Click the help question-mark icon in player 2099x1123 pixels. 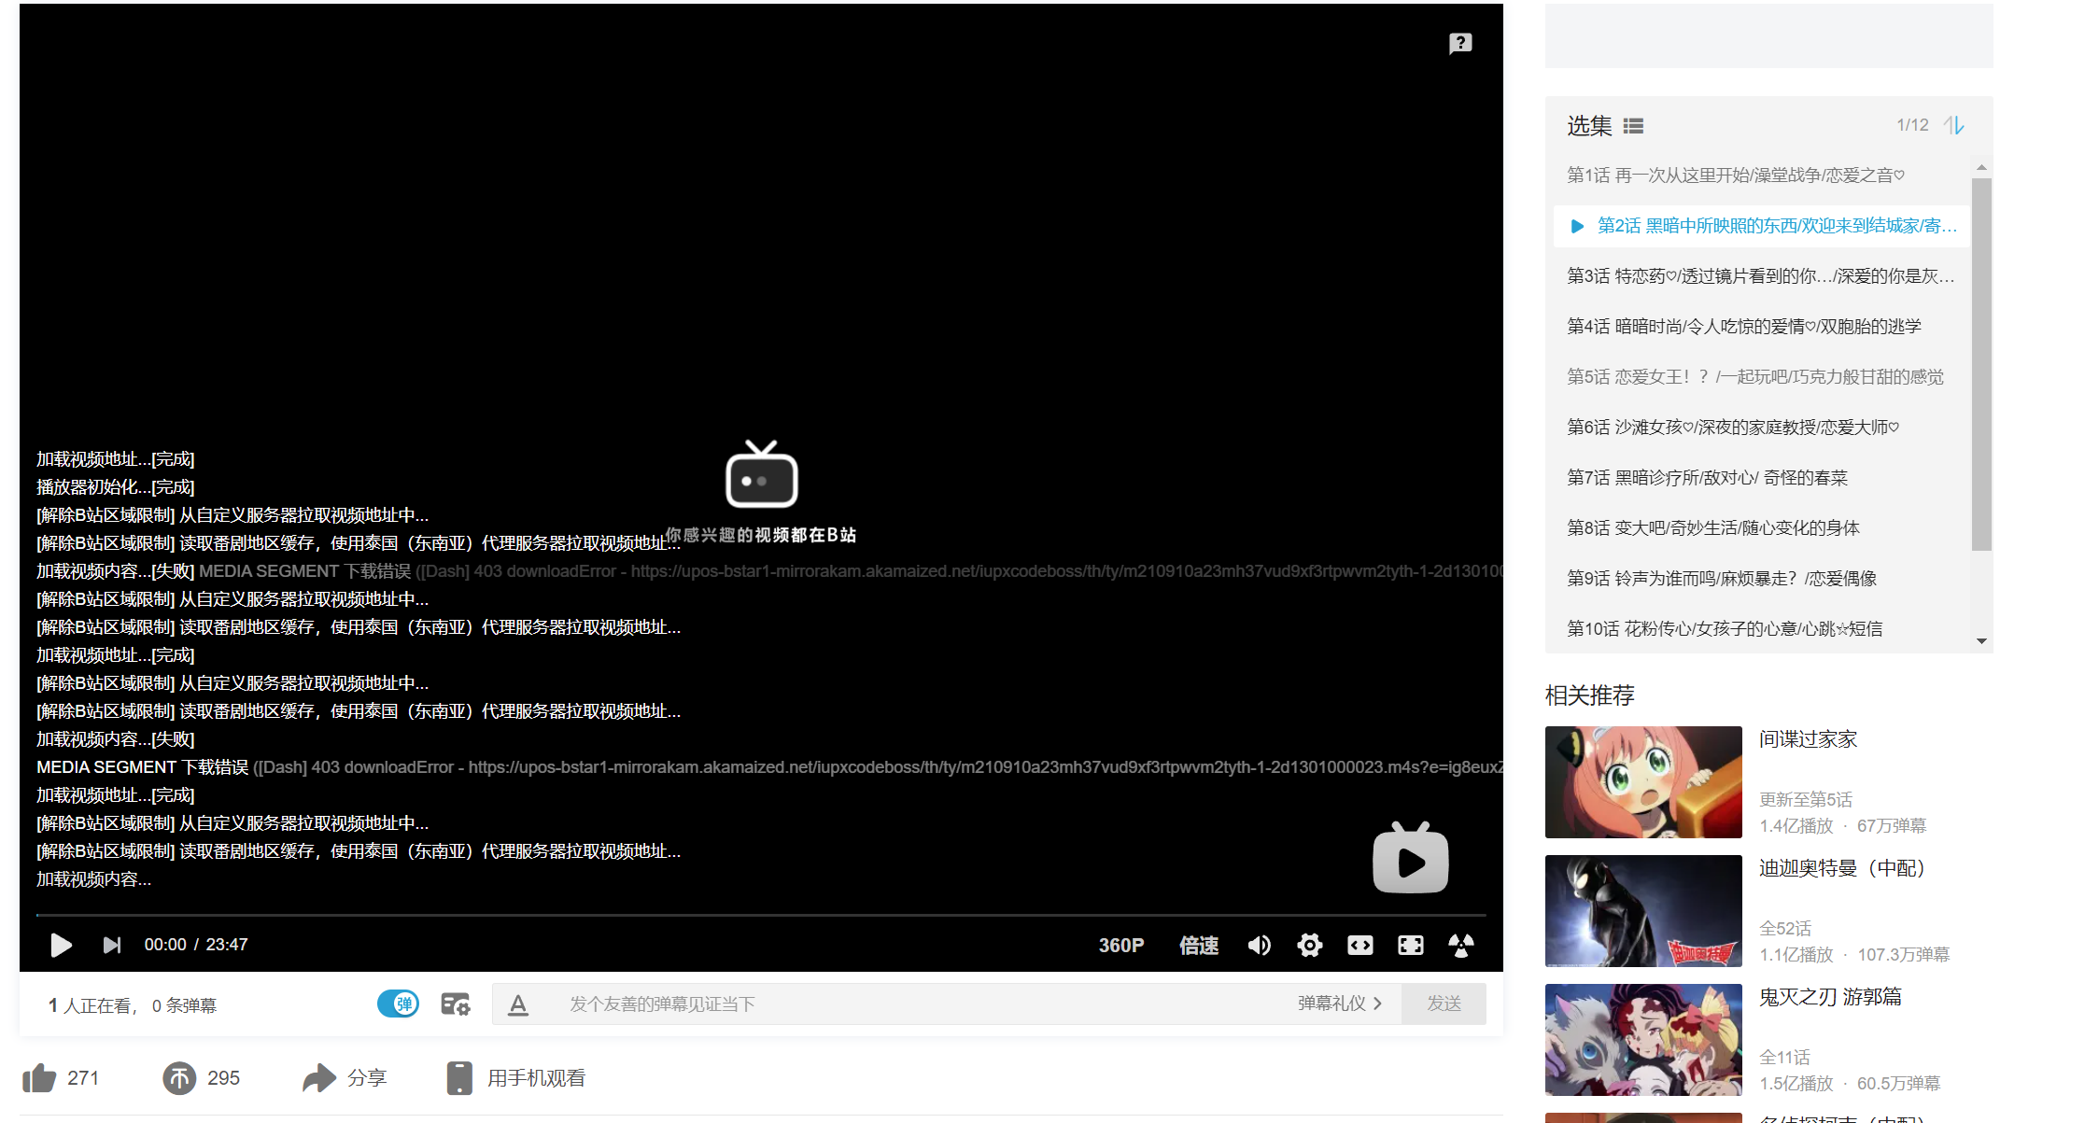point(1459,43)
